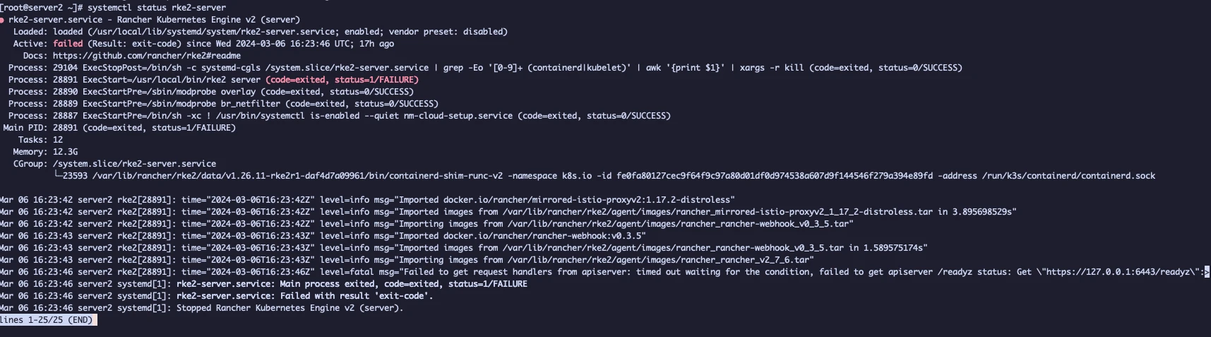Click the "lines 1-25/25 (END)" pager indicator
1211x337 pixels.
47,320
